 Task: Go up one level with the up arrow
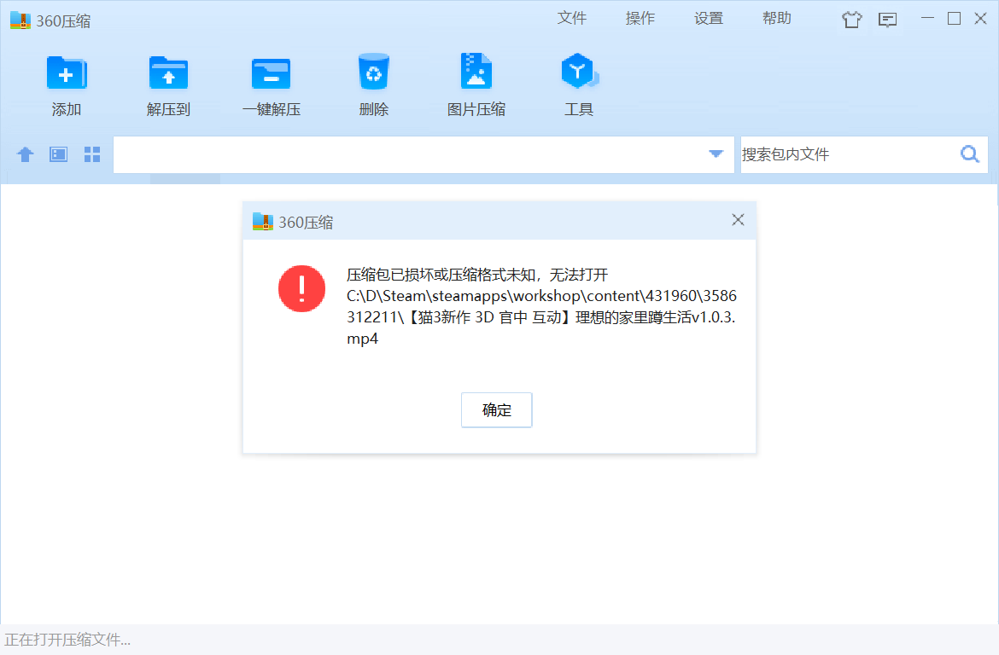point(26,154)
